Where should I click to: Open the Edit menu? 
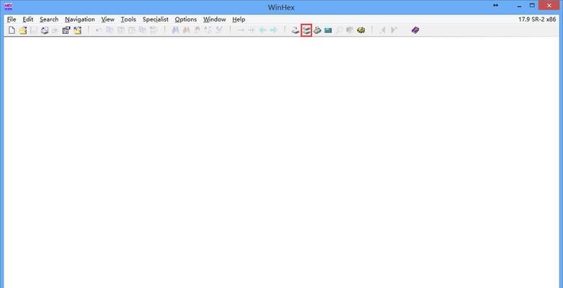coord(27,19)
